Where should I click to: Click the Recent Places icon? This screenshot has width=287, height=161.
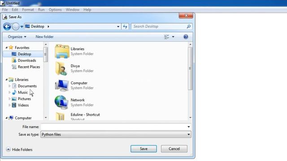tap(14, 67)
